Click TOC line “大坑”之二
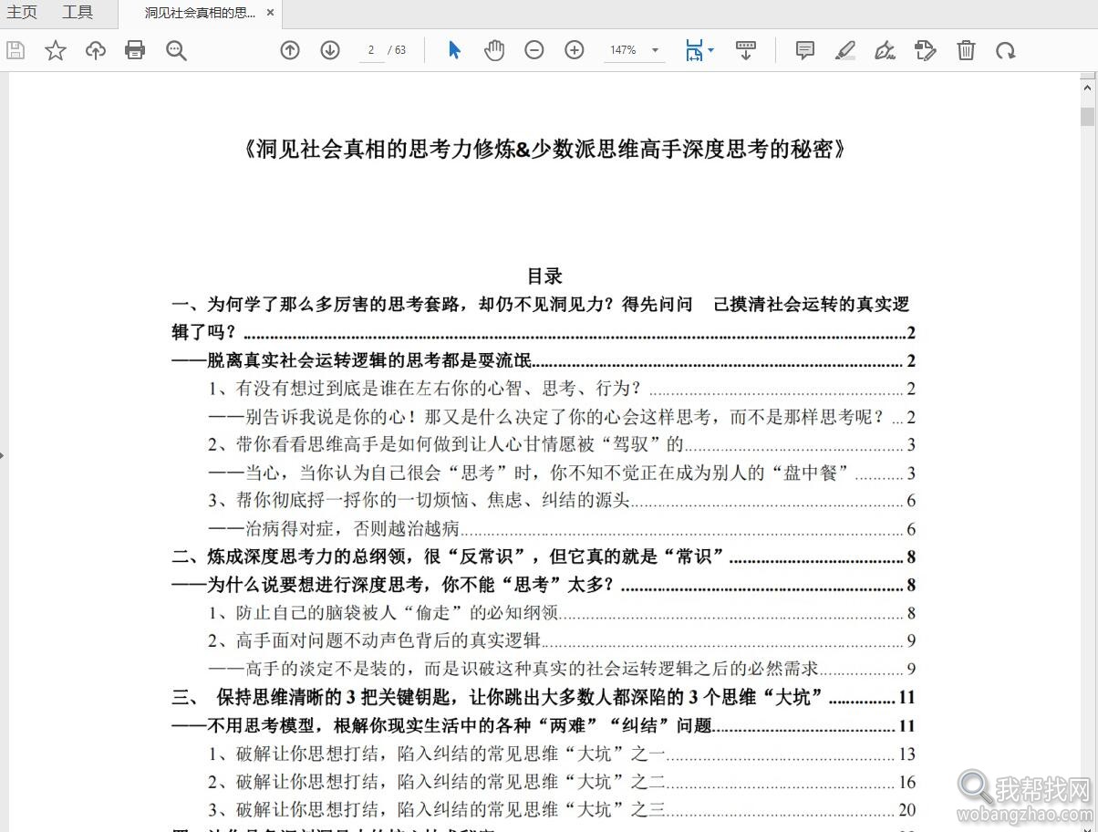Viewport: 1098px width, 832px height. click(x=562, y=782)
